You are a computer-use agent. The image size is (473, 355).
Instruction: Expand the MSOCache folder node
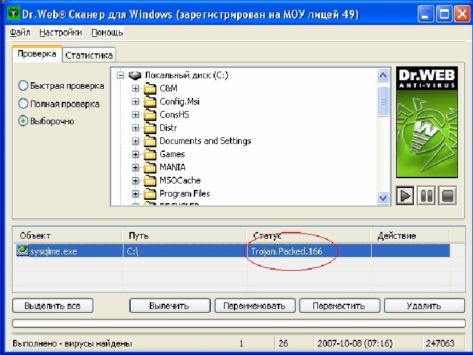(135, 181)
